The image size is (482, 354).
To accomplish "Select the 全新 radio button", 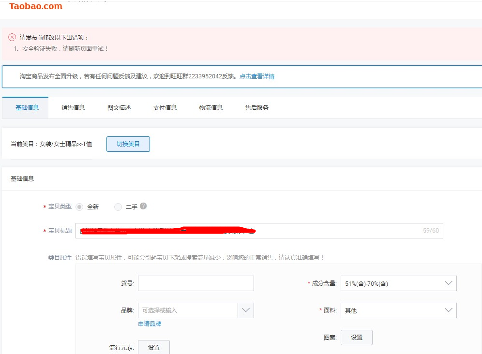I will click(79, 207).
